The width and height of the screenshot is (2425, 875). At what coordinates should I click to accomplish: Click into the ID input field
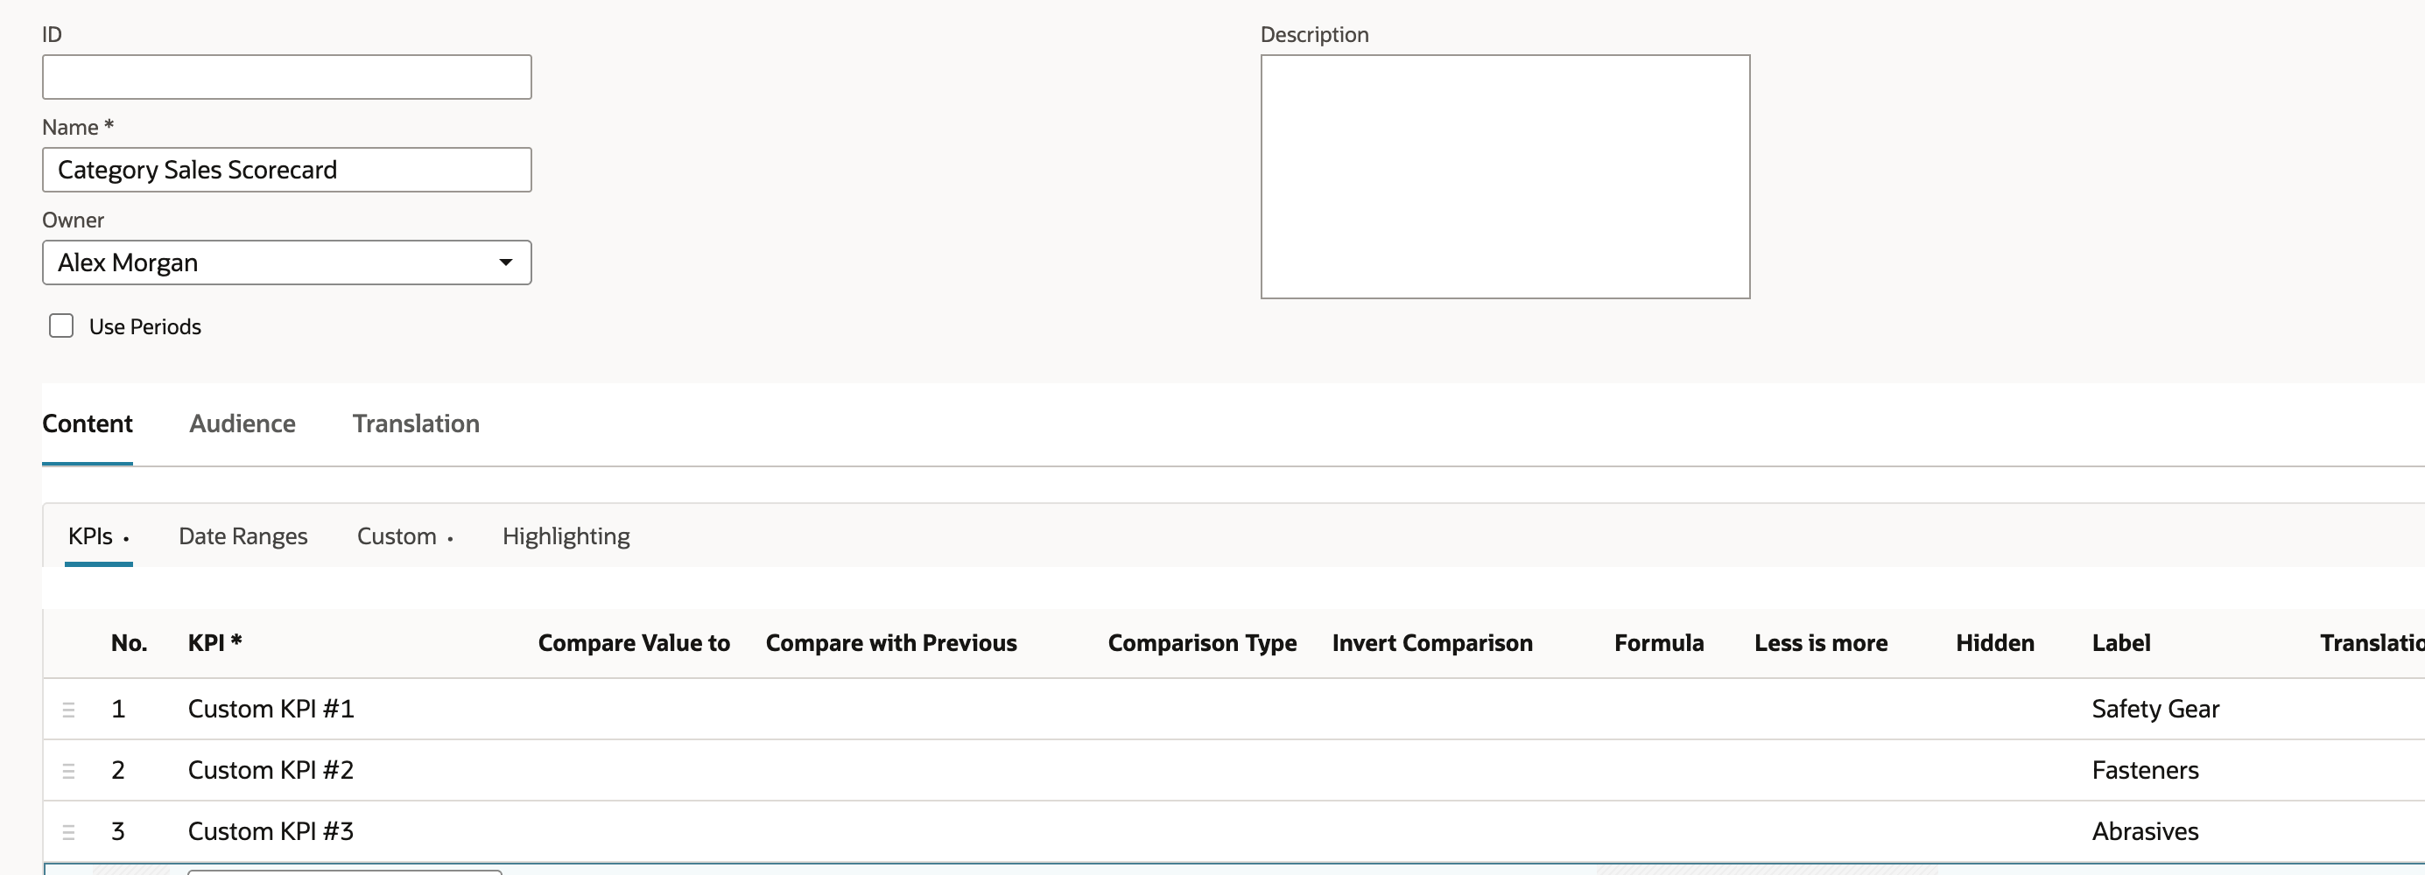pos(286,77)
